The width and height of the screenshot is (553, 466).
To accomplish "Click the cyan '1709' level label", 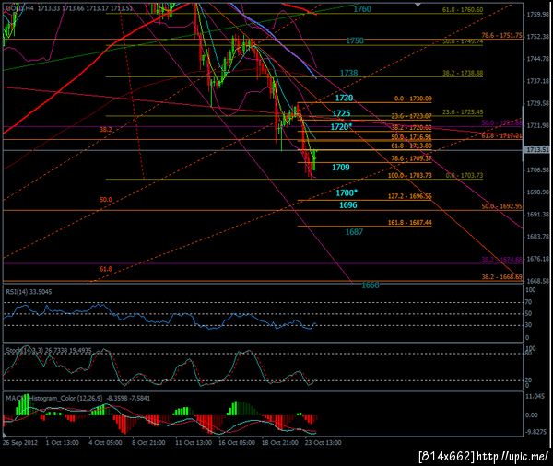I will (341, 167).
